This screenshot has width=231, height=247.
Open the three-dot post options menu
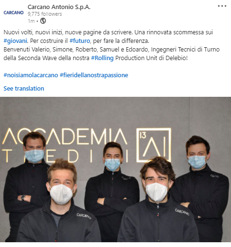click(222, 6)
